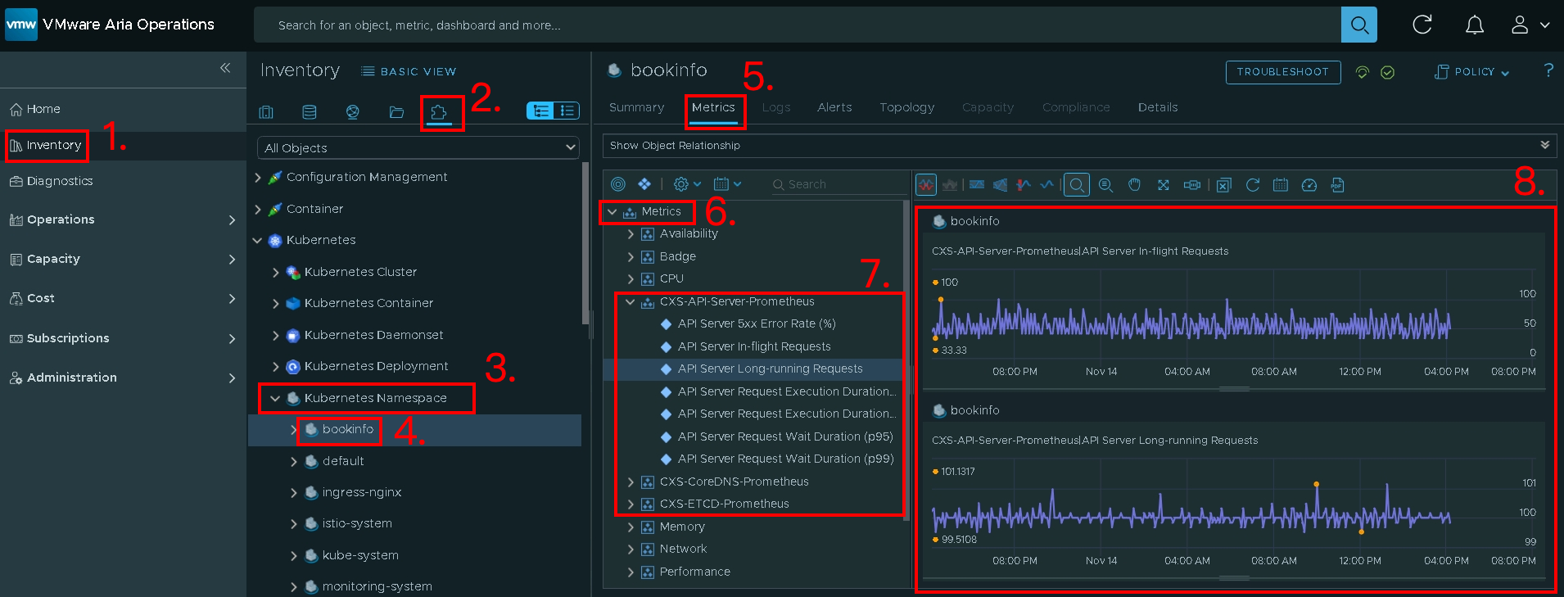Open the calendar dropdown in metric picker
Viewport: 1564px width, 597px height.
(x=727, y=184)
